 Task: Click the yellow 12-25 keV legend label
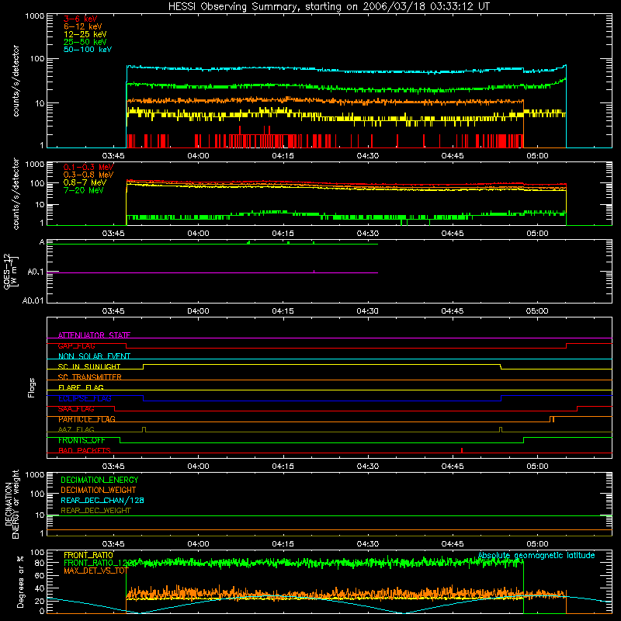[85, 34]
